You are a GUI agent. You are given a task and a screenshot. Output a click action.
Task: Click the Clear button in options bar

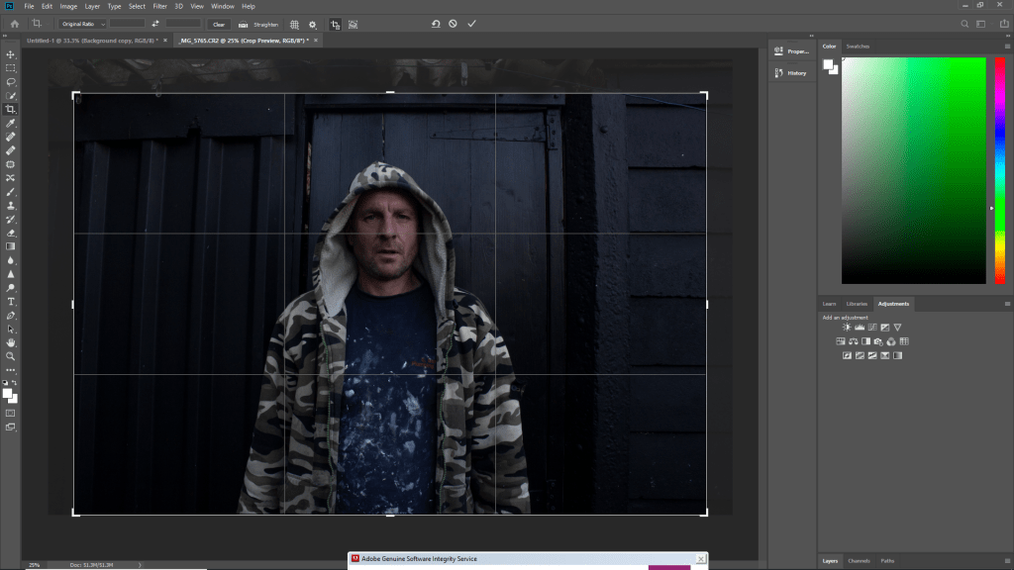click(x=219, y=24)
